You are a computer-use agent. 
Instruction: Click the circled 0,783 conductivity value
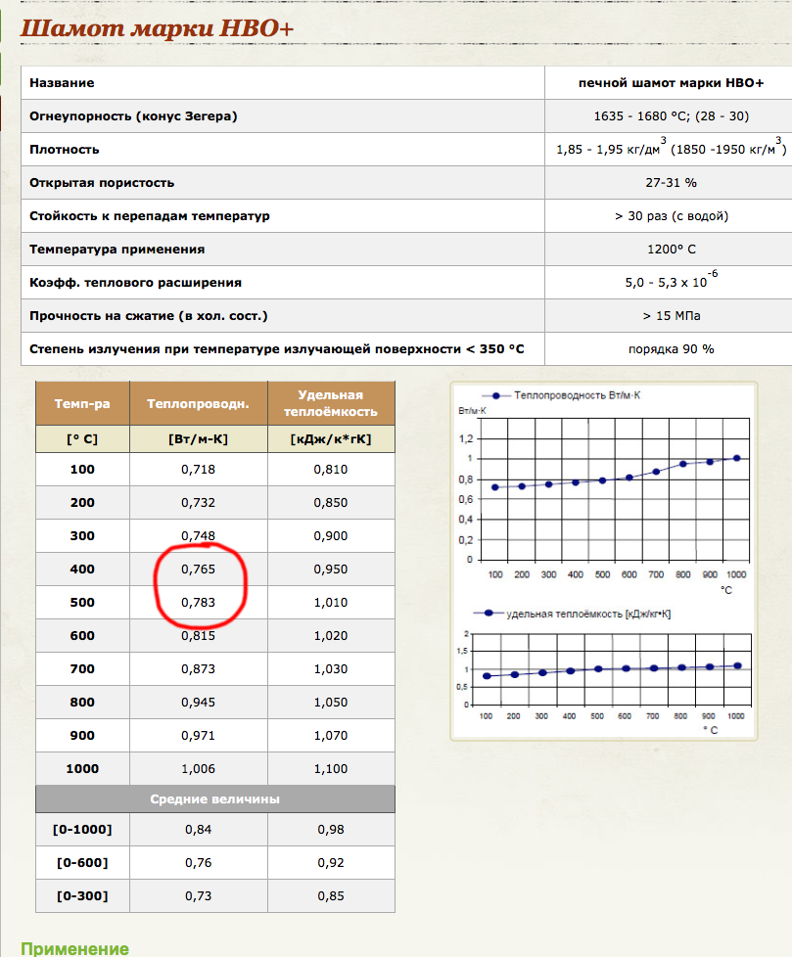198,602
